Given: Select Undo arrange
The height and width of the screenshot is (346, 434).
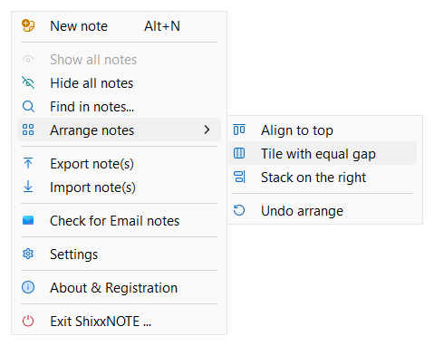Looking at the screenshot, I should pos(323,211).
